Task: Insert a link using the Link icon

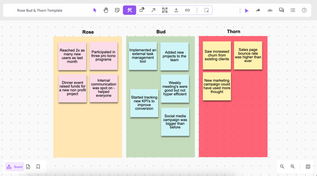Action: (x=188, y=10)
